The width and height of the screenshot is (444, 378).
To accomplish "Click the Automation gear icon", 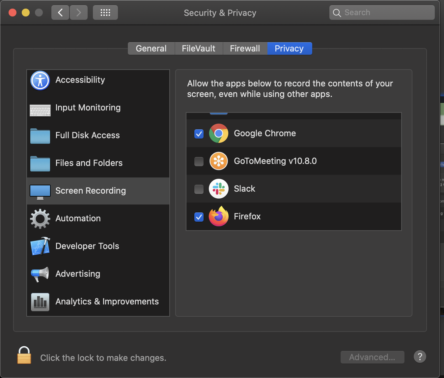I will click(x=40, y=218).
